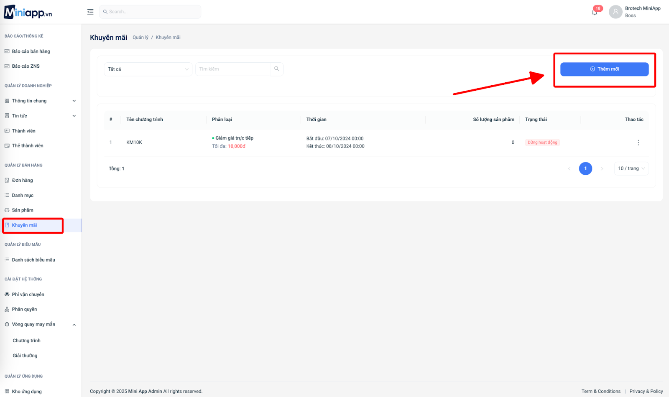The height and width of the screenshot is (397, 669).
Task: Click the Thời gian column header
Action: (x=316, y=120)
